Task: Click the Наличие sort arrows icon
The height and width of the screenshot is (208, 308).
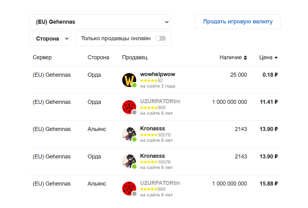Action: [245, 58]
